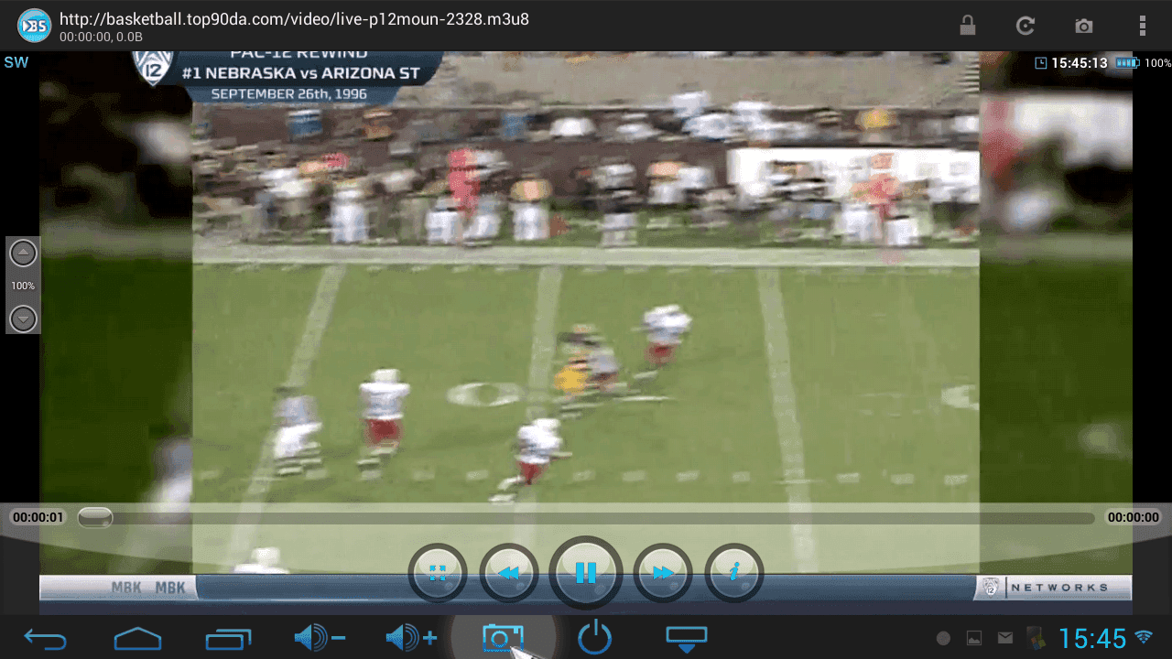Viewport: 1172px width, 659px height.
Task: Tap the 00:00:00, 0.0B status subtitle
Action: coord(101,37)
